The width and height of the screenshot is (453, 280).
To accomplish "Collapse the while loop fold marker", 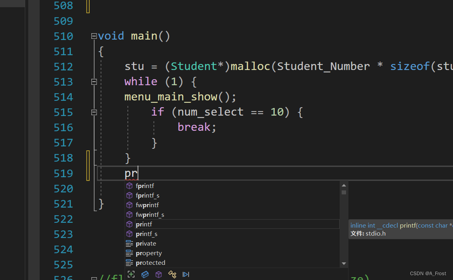I will 94,82.
